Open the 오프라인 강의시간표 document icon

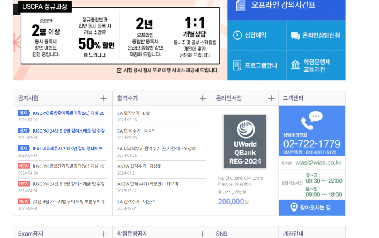[x=241, y=6]
